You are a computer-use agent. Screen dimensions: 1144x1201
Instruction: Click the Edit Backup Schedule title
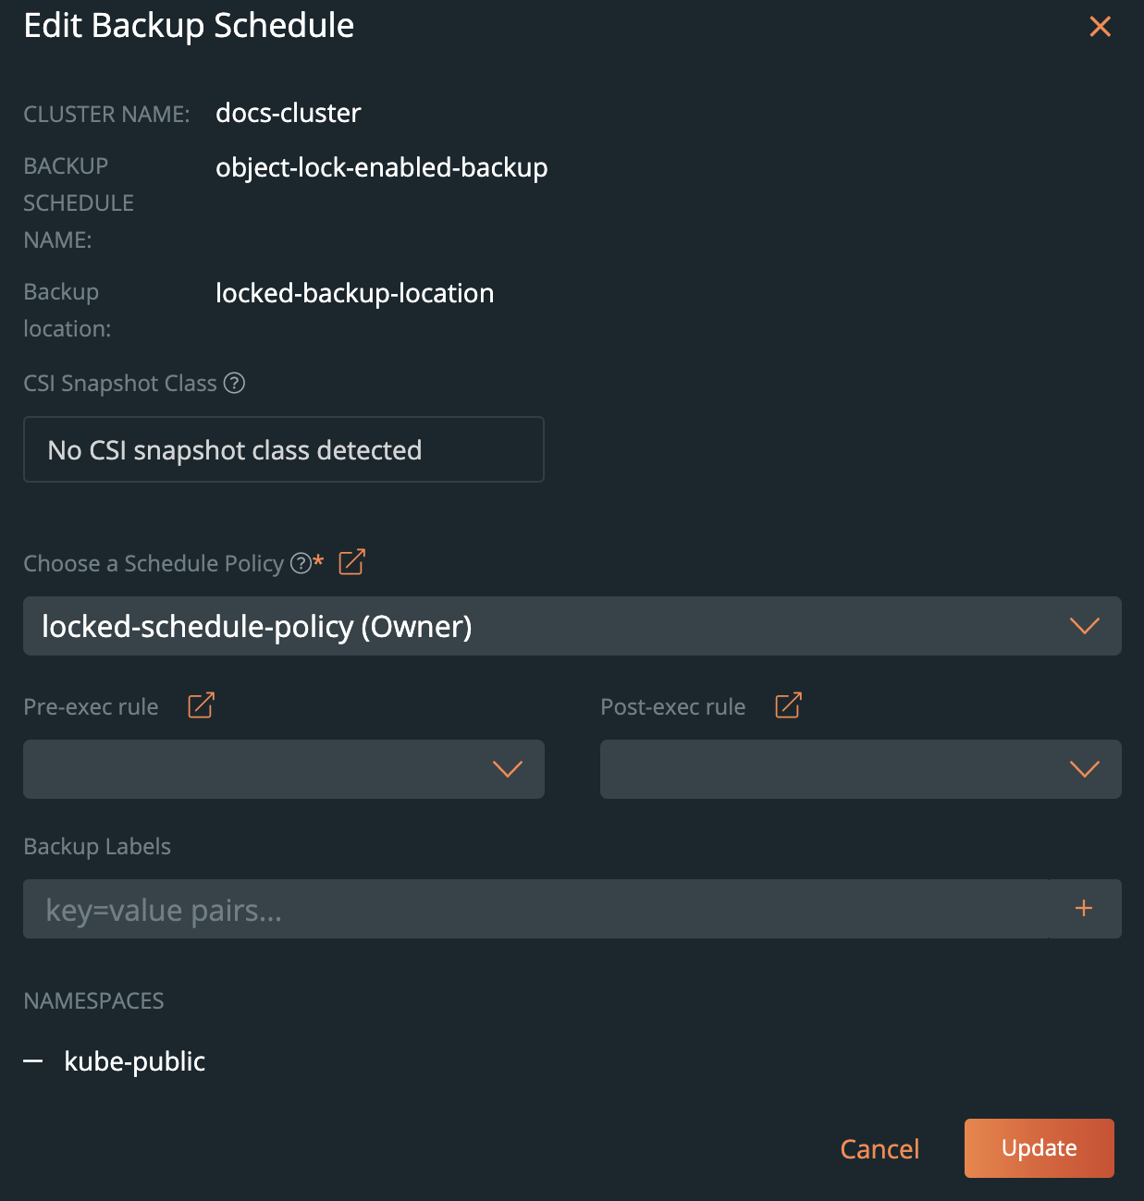pyautogui.click(x=189, y=26)
